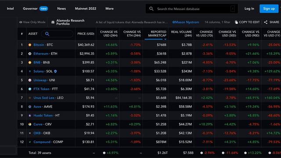This screenshot has width=281, height=158.
Task: Click the Uniswap token icon
Action: [x=30, y=80]
